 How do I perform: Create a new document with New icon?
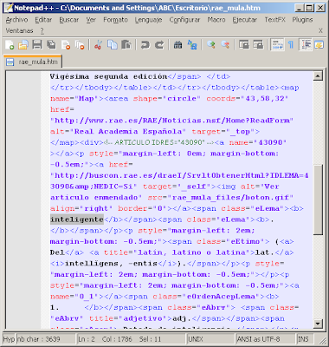point(10,45)
